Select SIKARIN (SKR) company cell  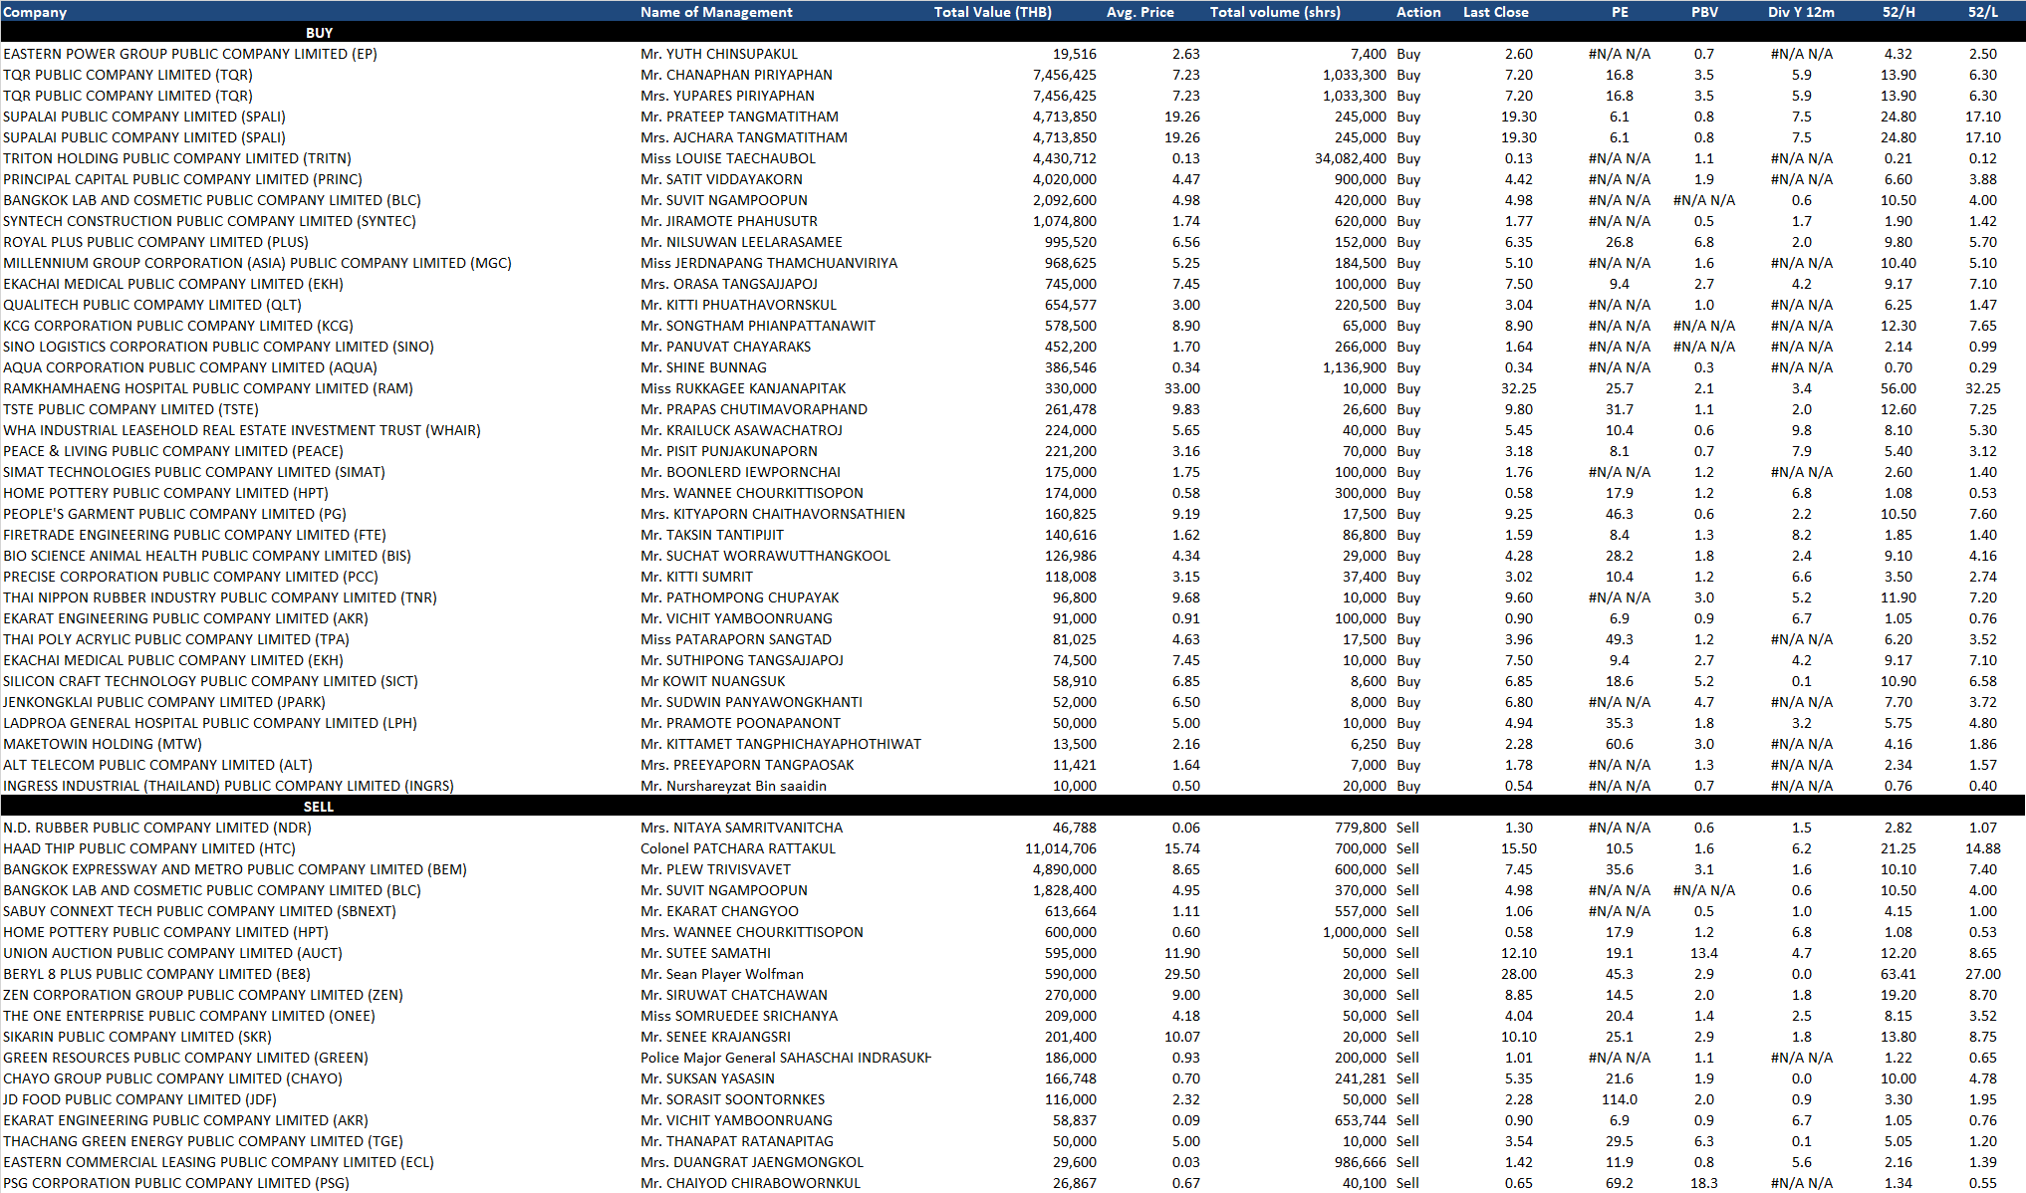137,1037
